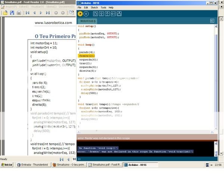Click Arduino editor horizontal scroll right arrow
This screenshot has height=176, width=224.
tap(212, 132)
